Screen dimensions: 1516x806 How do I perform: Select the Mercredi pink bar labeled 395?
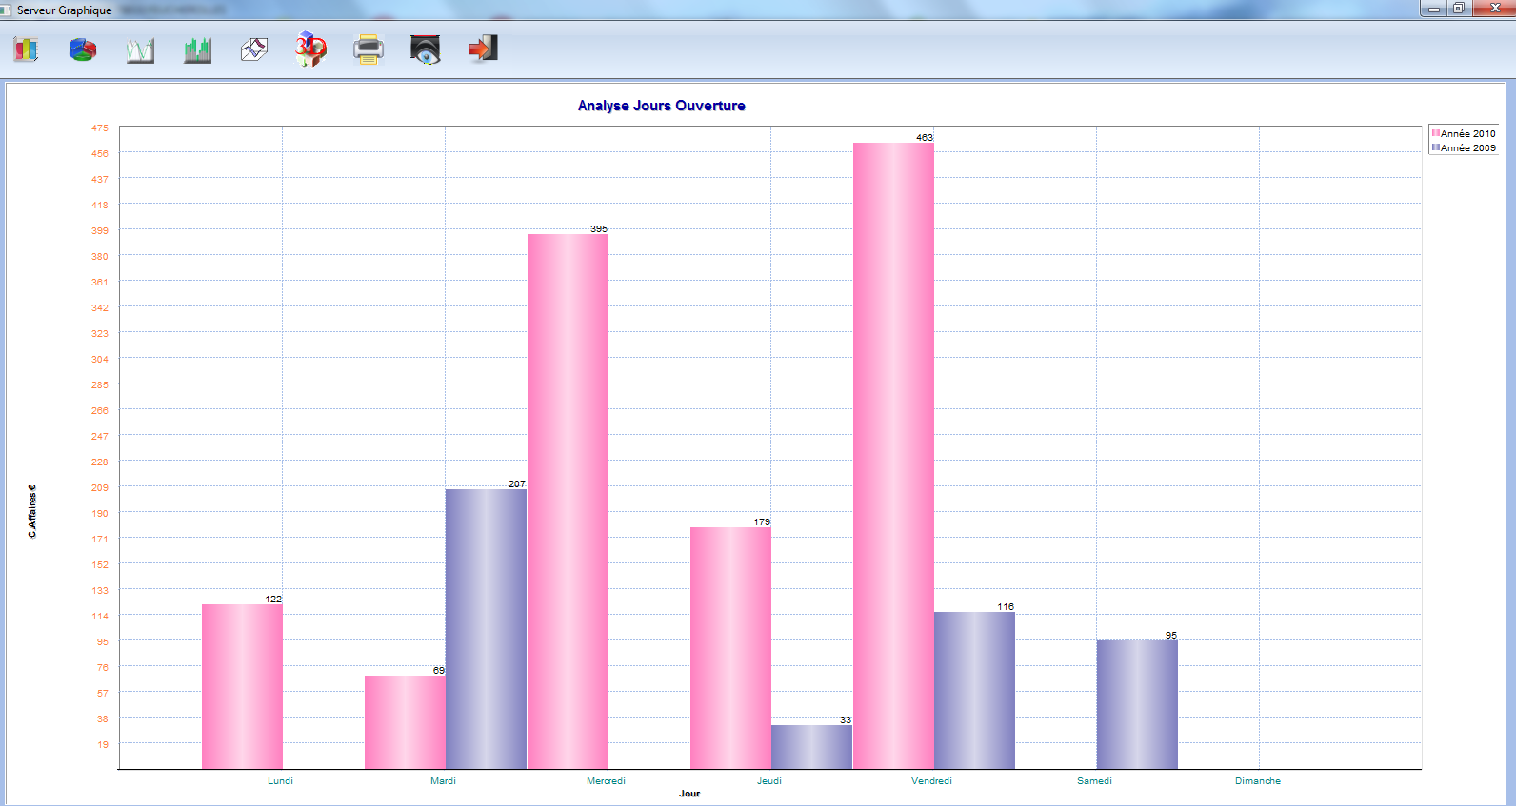point(568,501)
